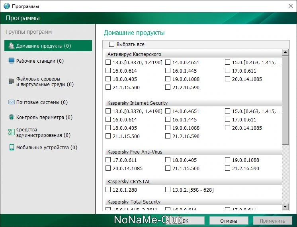The height and width of the screenshot is (227, 297).
Task: Click the Kaspersky Free Anti-Virus section header
Action: point(194,152)
